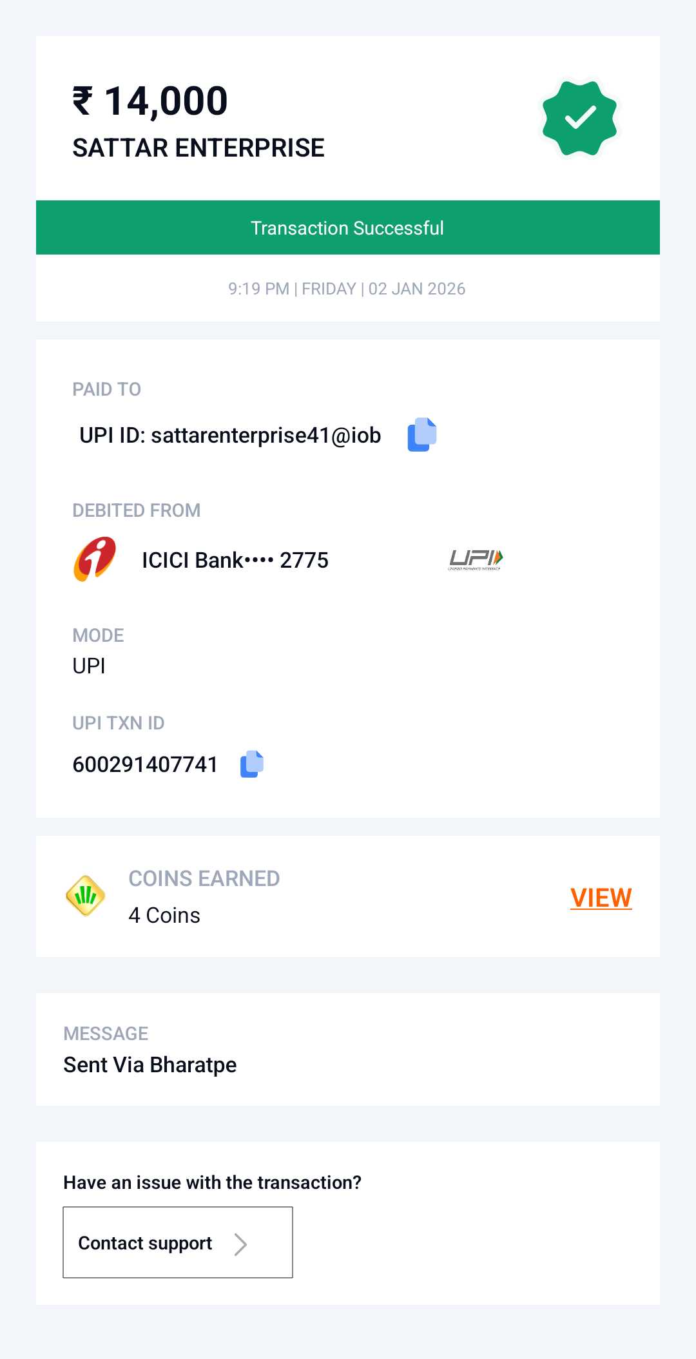Image resolution: width=696 pixels, height=1359 pixels.
Task: Copy the UPI ID sattarenterprise41@iob
Action: [422, 435]
